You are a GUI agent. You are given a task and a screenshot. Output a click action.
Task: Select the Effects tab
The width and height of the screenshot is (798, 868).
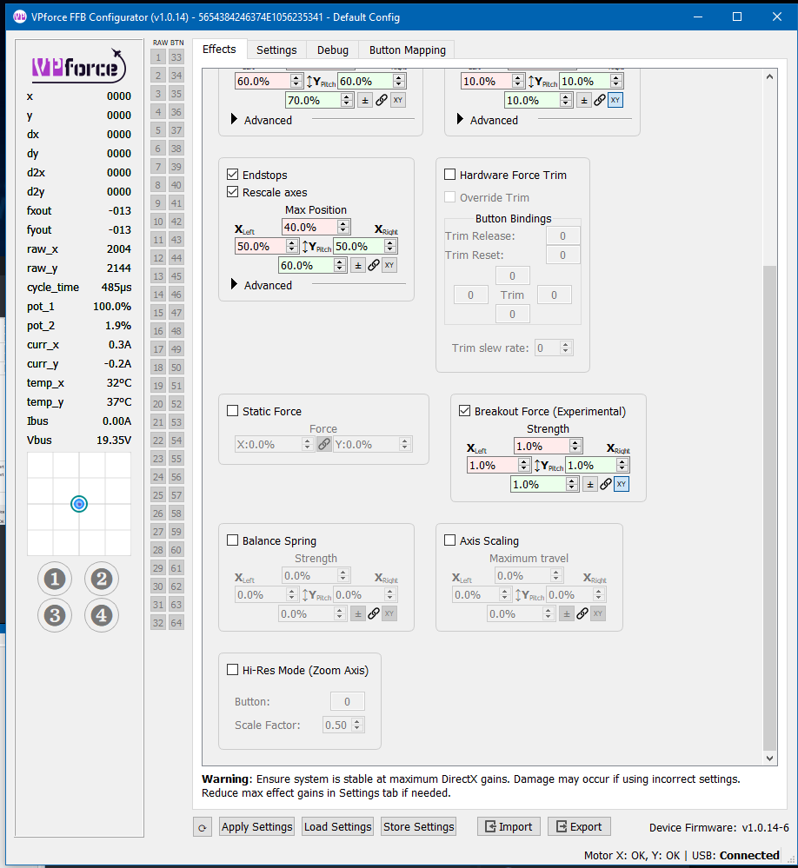coord(219,49)
